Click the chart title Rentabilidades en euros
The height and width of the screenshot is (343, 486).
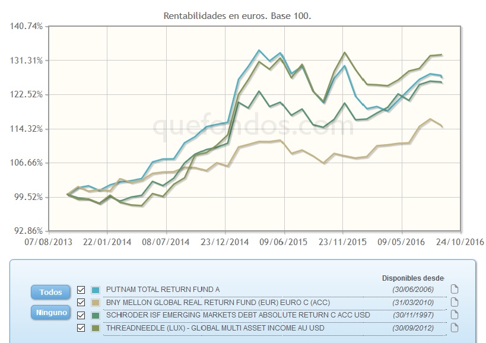tap(237, 16)
